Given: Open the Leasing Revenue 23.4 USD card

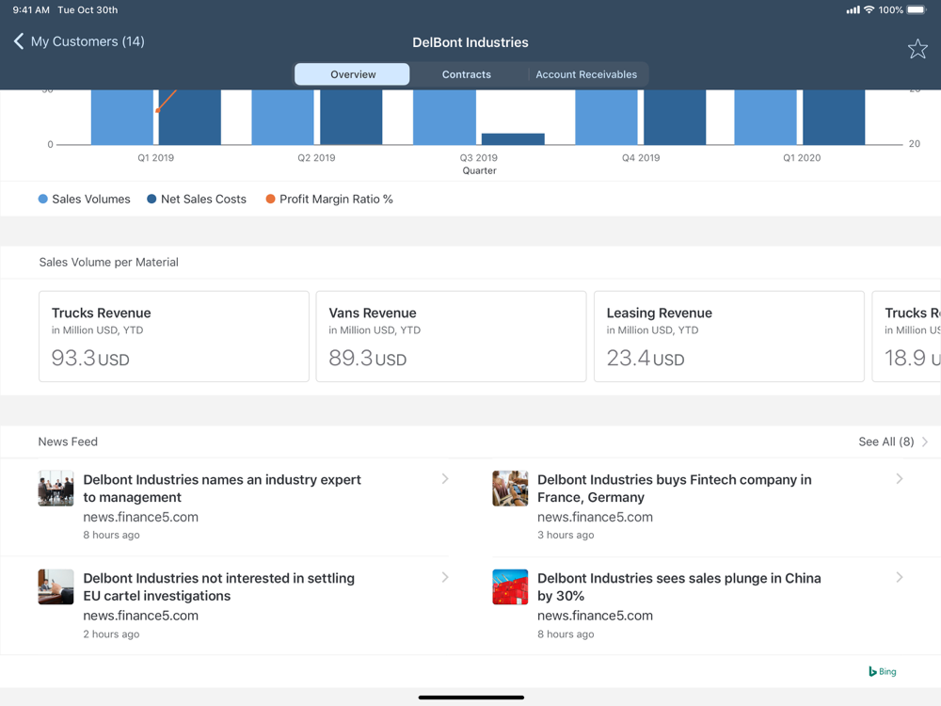Looking at the screenshot, I should (729, 336).
